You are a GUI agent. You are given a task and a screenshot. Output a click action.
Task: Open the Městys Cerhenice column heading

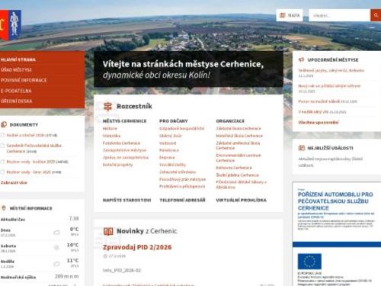124,121
